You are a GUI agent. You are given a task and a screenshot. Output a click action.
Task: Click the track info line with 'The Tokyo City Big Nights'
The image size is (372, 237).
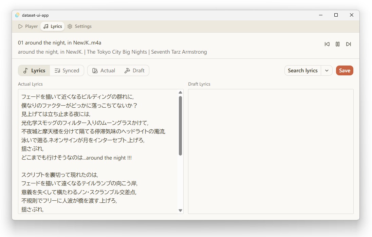(x=112, y=52)
